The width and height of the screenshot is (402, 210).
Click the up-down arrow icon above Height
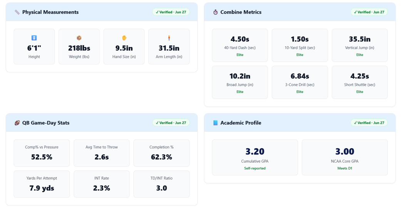(34, 38)
